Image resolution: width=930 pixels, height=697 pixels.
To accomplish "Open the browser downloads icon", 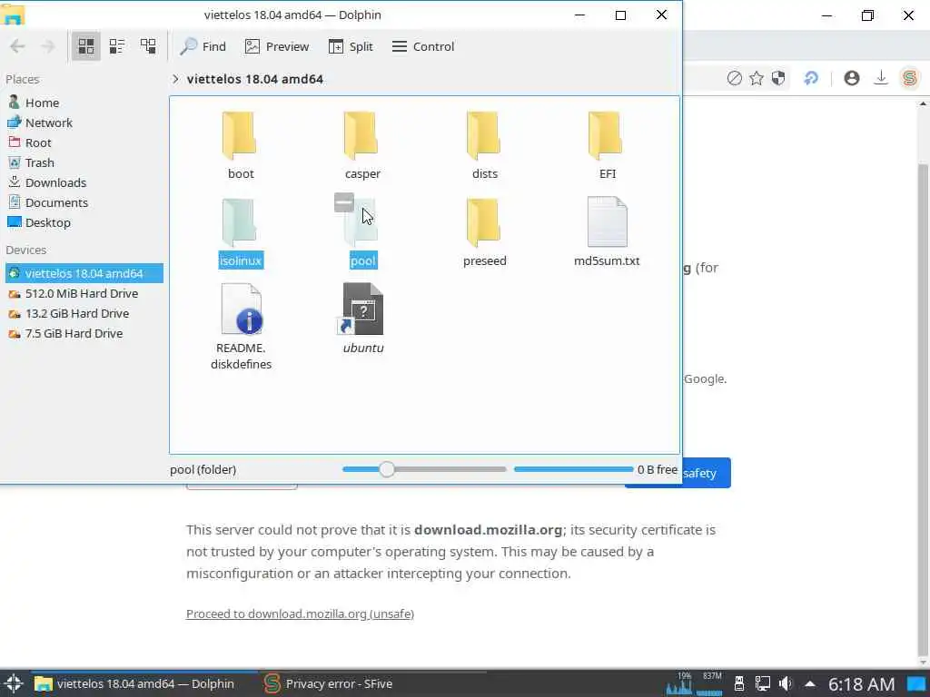I will [x=881, y=78].
